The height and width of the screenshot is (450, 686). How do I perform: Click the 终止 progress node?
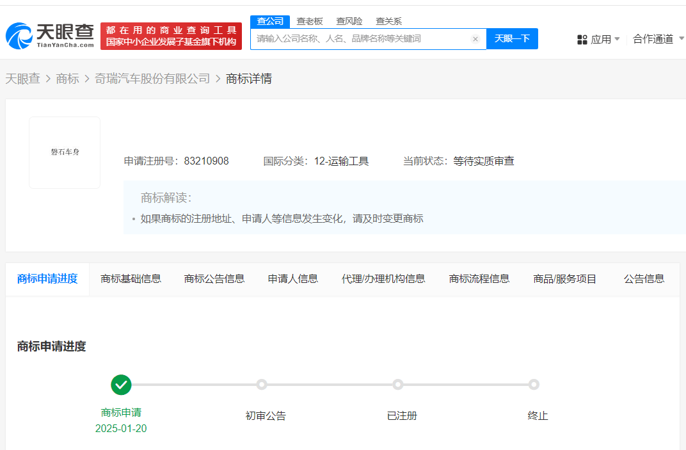point(534,385)
